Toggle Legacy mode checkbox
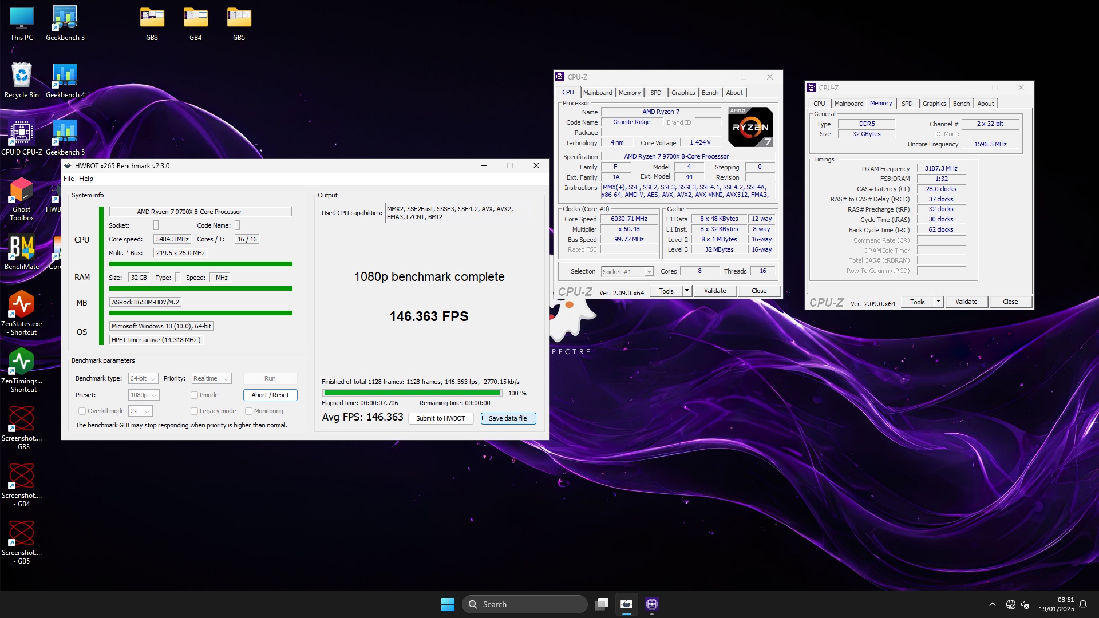The image size is (1099, 618). 194,411
